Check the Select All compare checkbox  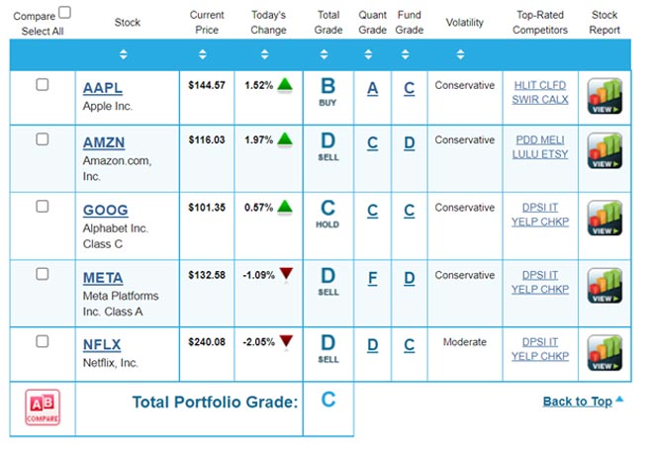pyautogui.click(x=65, y=13)
